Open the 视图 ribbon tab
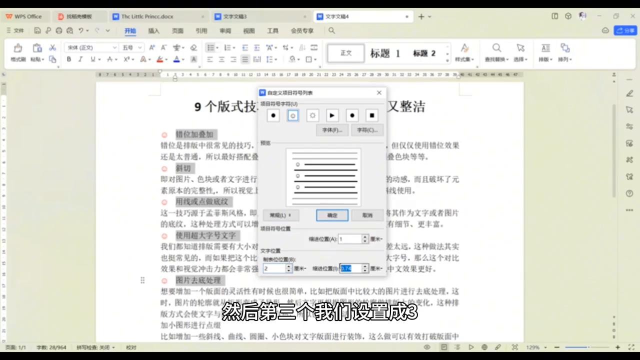Image resolution: width=640 pixels, height=360 pixels. tap(249, 30)
